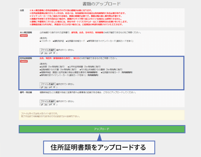Choose file for 本人確認書類 section
Viewport: 201px width, 157px height.
(x=47, y=50)
